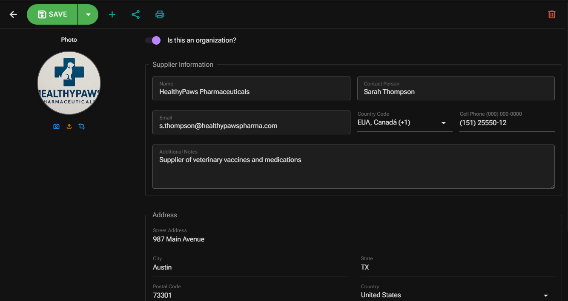Select the Additional Notes text area
The width and height of the screenshot is (568, 301).
353,167
